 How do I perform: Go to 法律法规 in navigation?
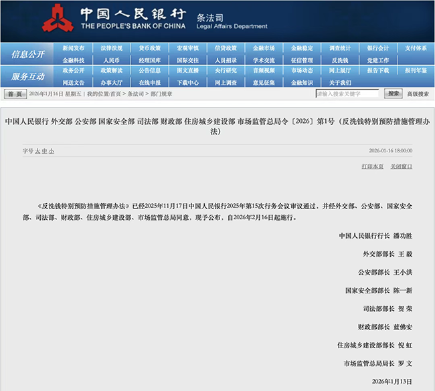point(112,48)
